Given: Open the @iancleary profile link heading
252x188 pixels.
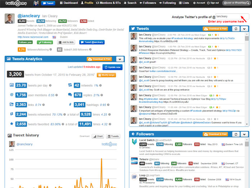Looking at the screenshot, I should click(x=28, y=16).
